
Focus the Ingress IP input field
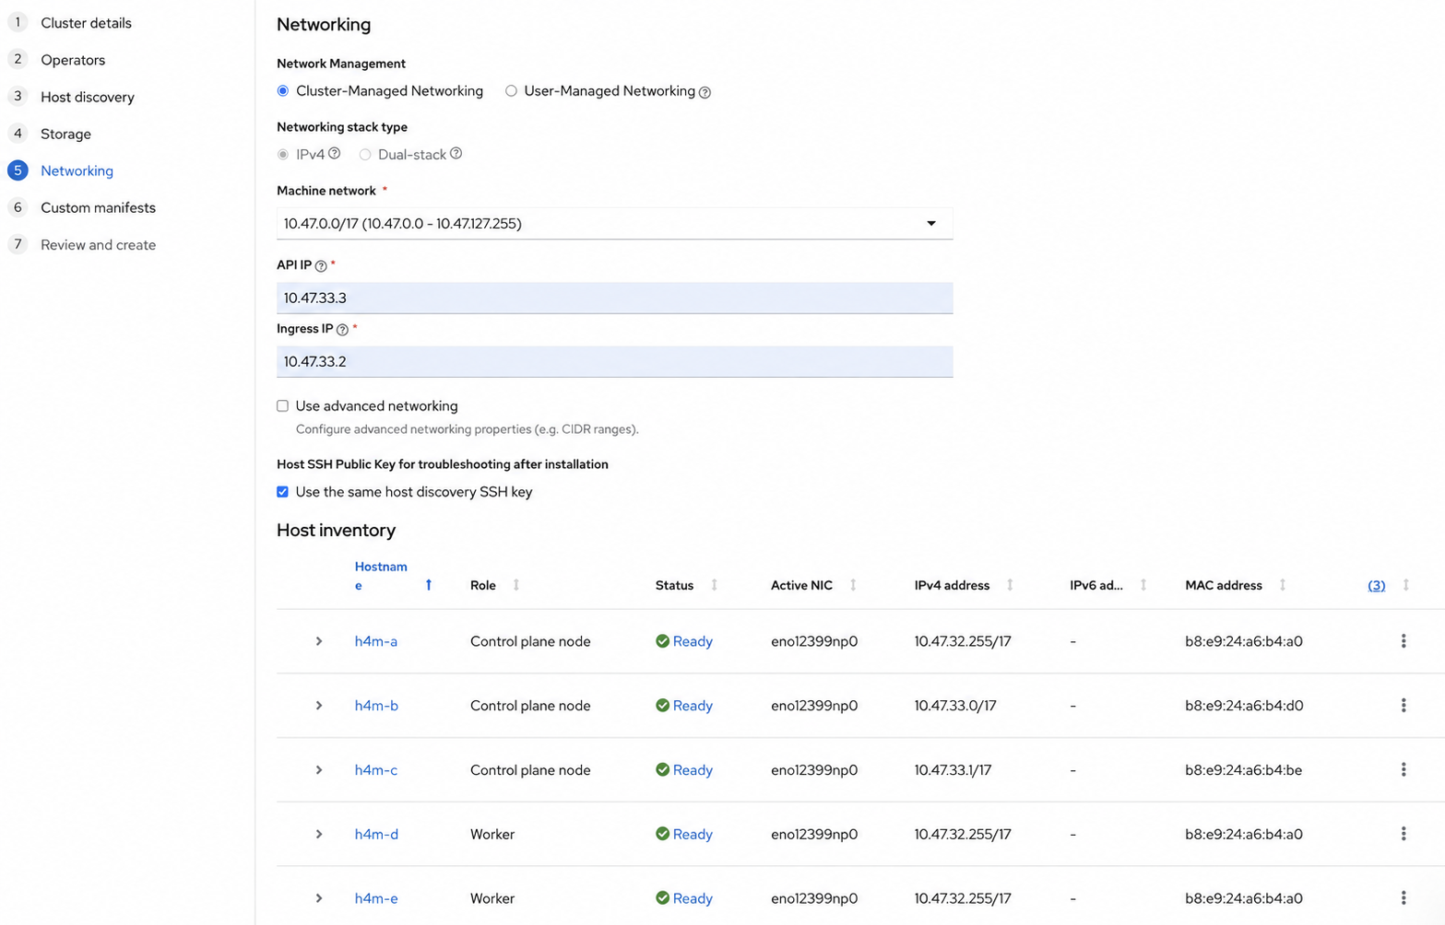tap(614, 361)
